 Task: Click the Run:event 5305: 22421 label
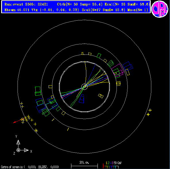(26, 4)
